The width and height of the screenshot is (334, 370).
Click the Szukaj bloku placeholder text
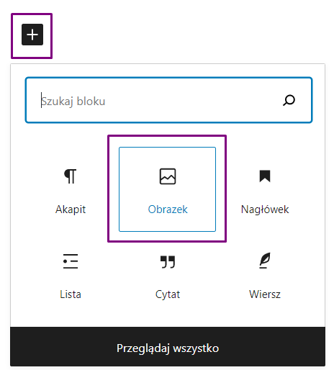point(73,101)
